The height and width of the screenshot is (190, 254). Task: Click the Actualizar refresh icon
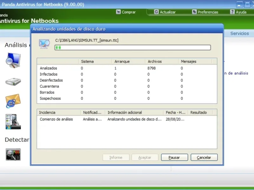tap(156, 12)
